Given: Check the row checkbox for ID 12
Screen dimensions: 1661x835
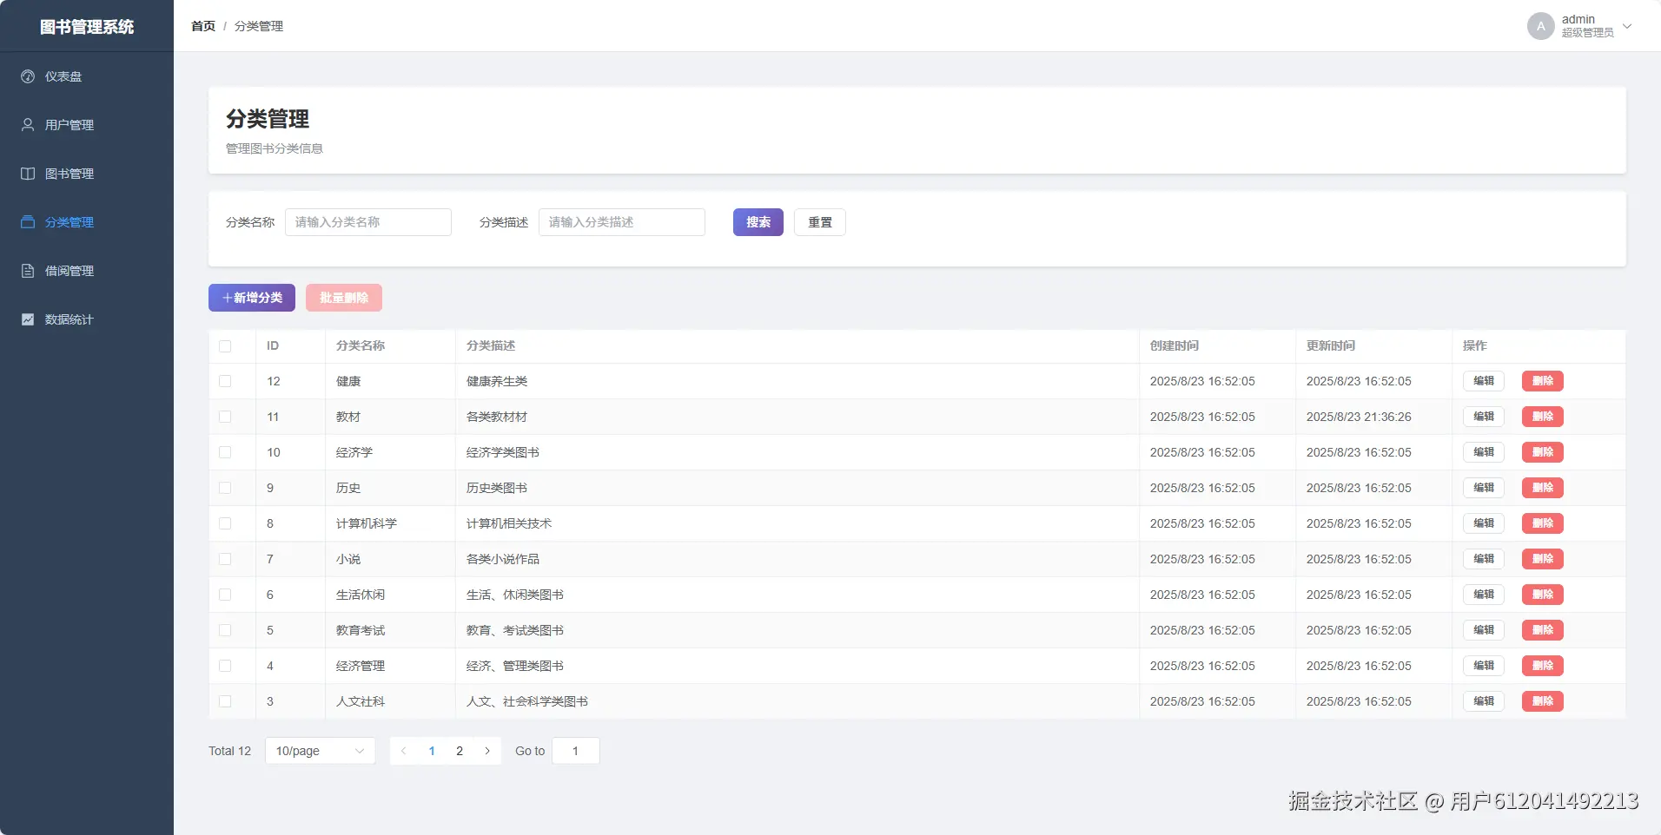Looking at the screenshot, I should (225, 381).
